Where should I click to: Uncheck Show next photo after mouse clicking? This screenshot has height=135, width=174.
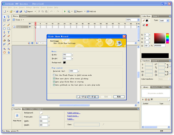[54, 79]
